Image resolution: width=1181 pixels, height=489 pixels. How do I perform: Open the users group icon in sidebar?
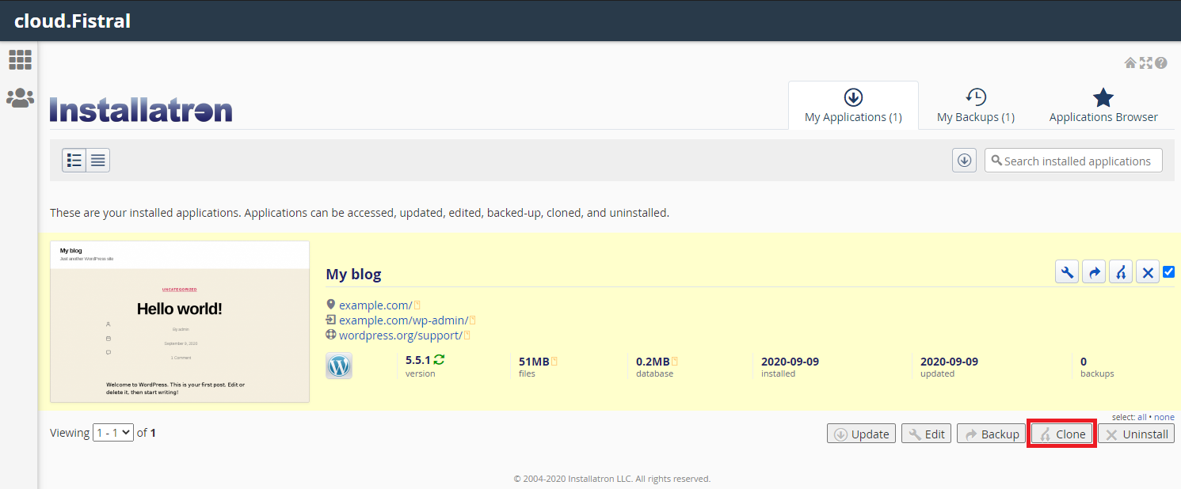click(x=20, y=98)
